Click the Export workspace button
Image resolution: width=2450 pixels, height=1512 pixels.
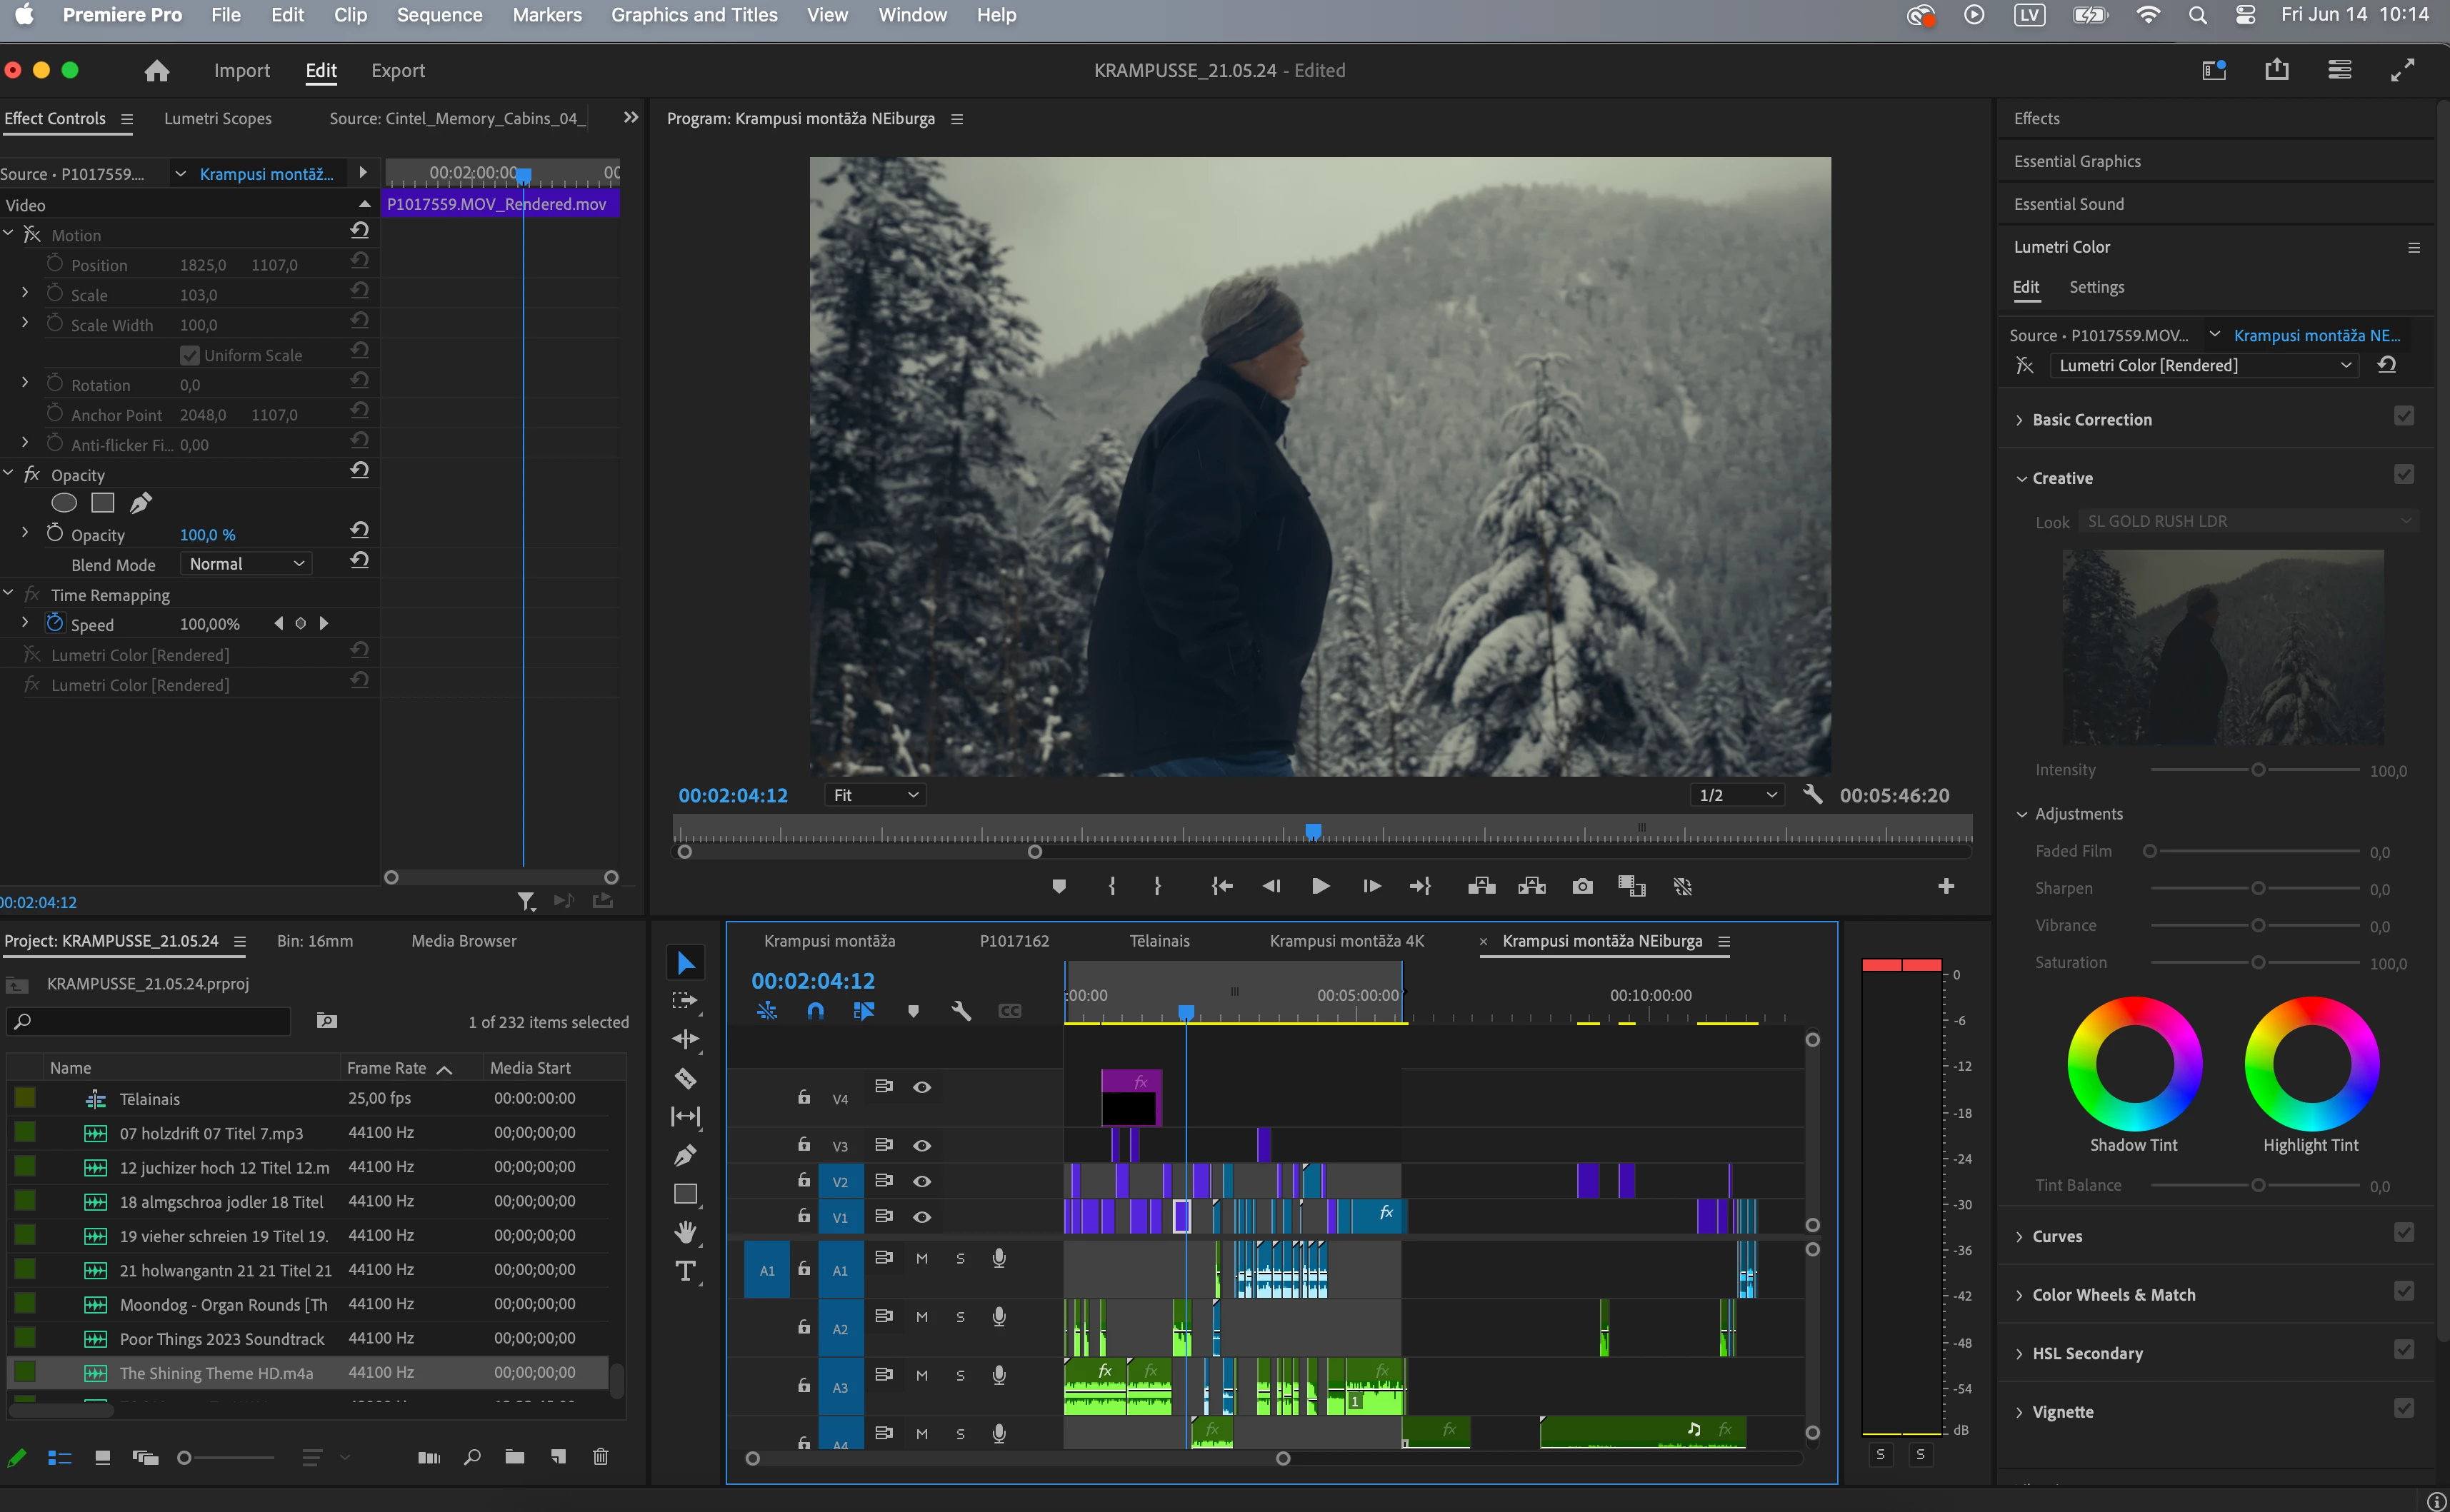click(x=397, y=71)
